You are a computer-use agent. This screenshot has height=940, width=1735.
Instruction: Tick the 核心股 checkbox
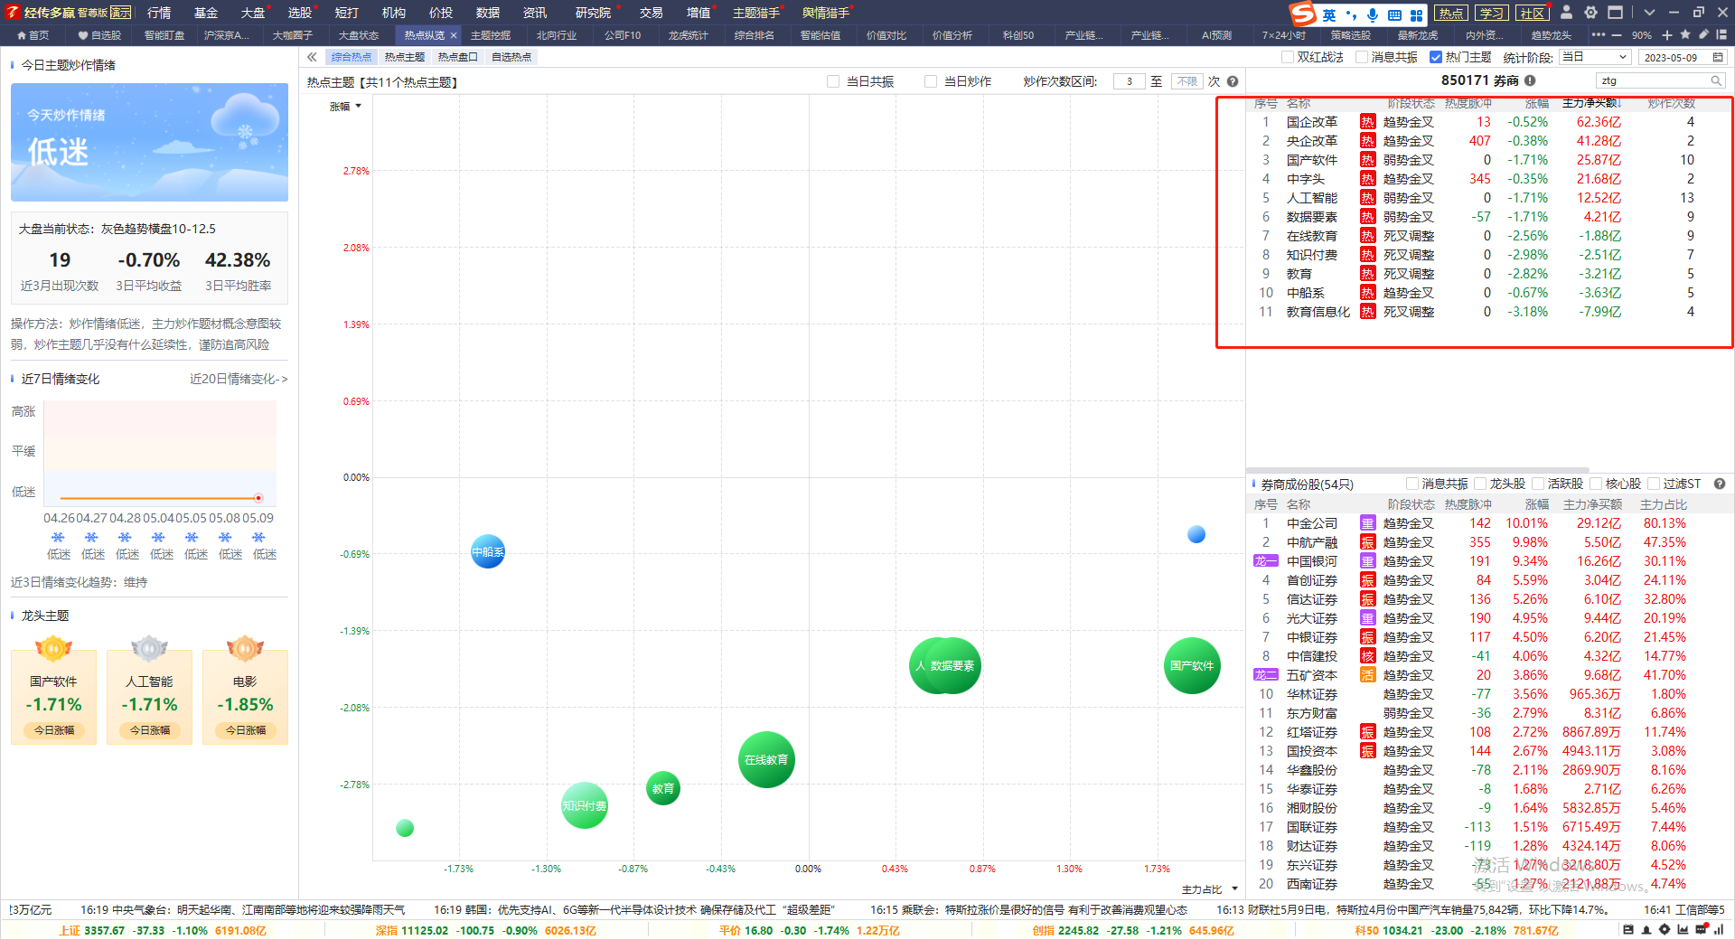coord(1596,484)
